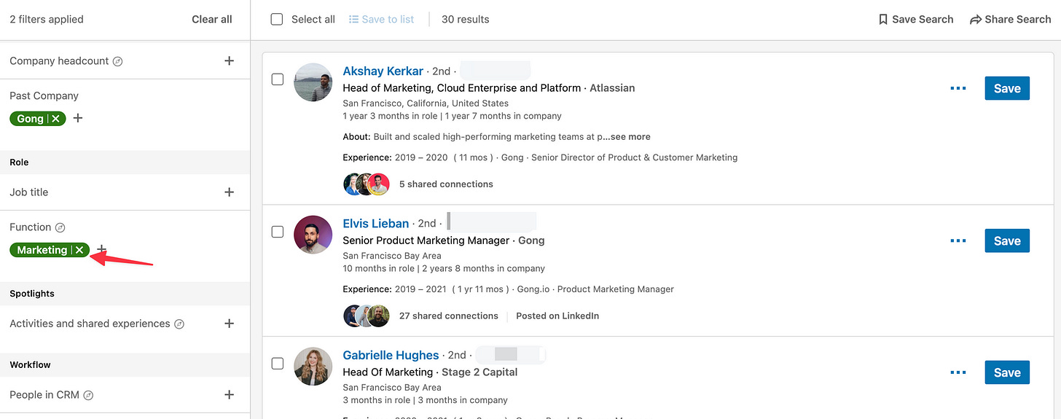Expand the Company headcount filter
This screenshot has width=1061, height=419.
pyautogui.click(x=229, y=61)
